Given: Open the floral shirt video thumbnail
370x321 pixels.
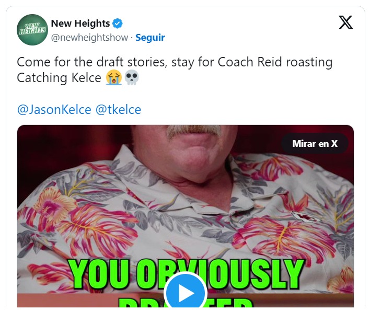Looking at the screenshot, I should click(186, 216).
